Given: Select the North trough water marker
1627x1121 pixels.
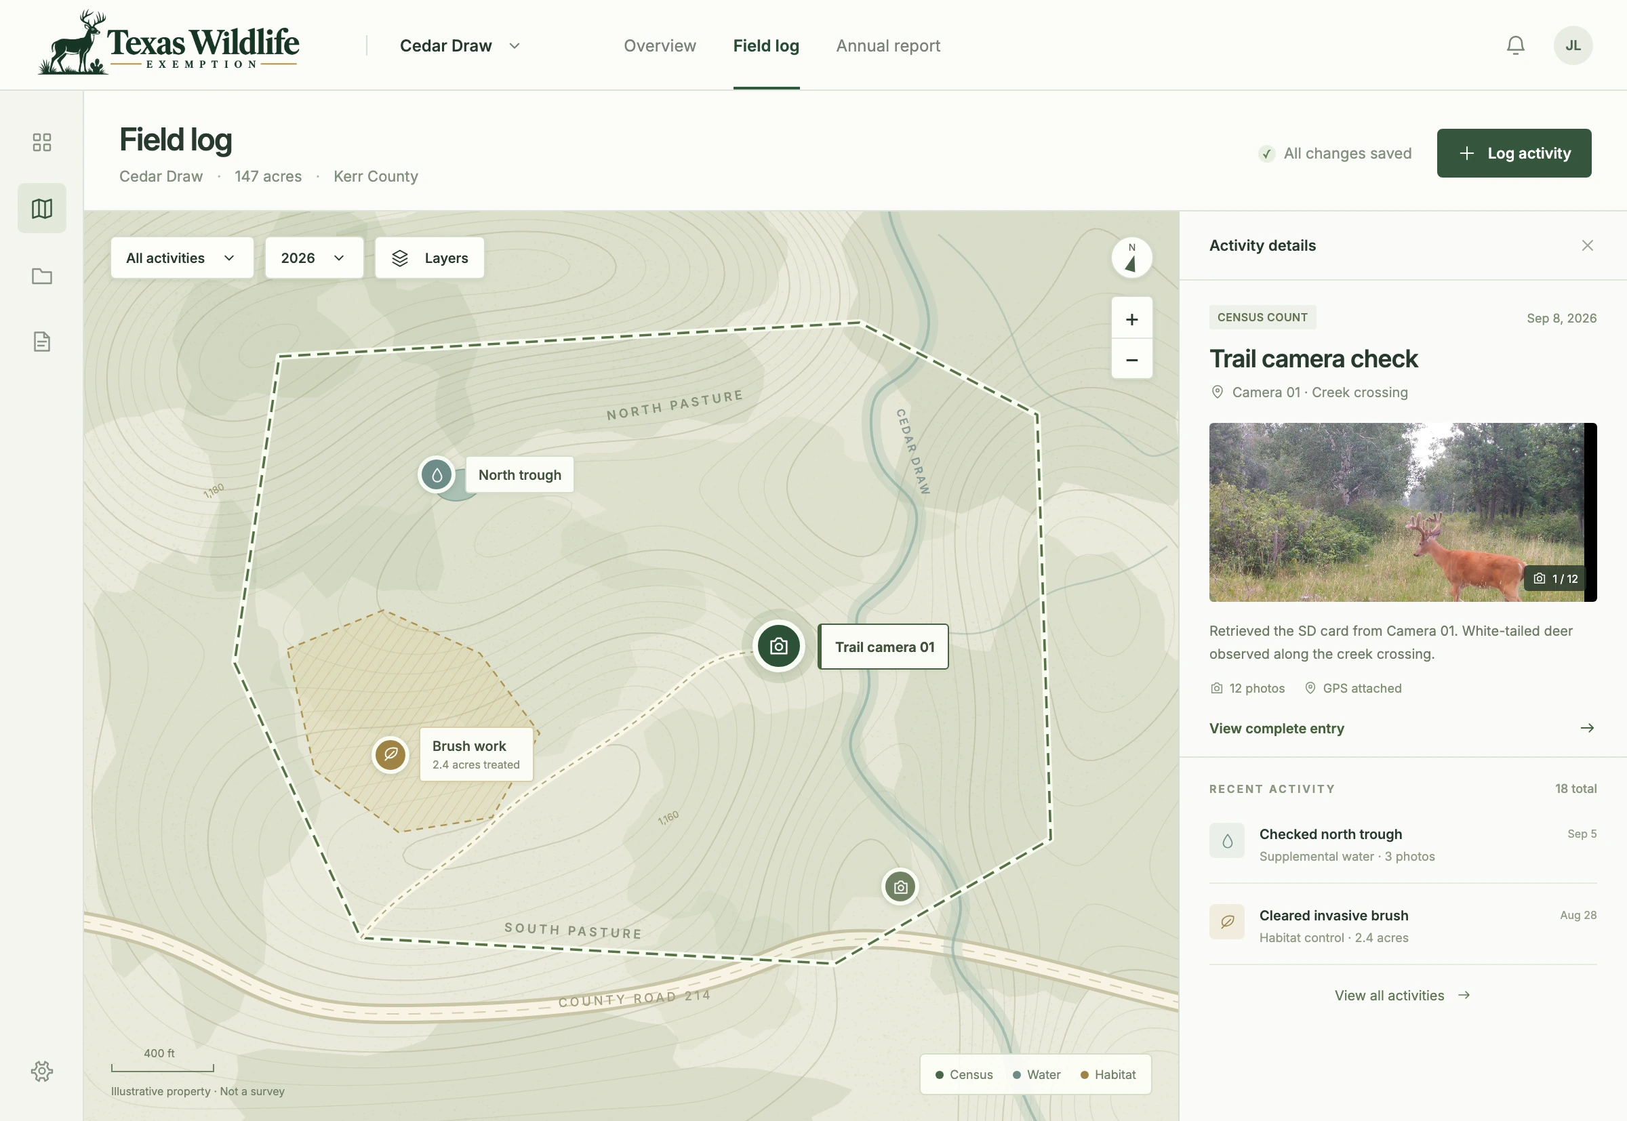Looking at the screenshot, I should coord(437,475).
